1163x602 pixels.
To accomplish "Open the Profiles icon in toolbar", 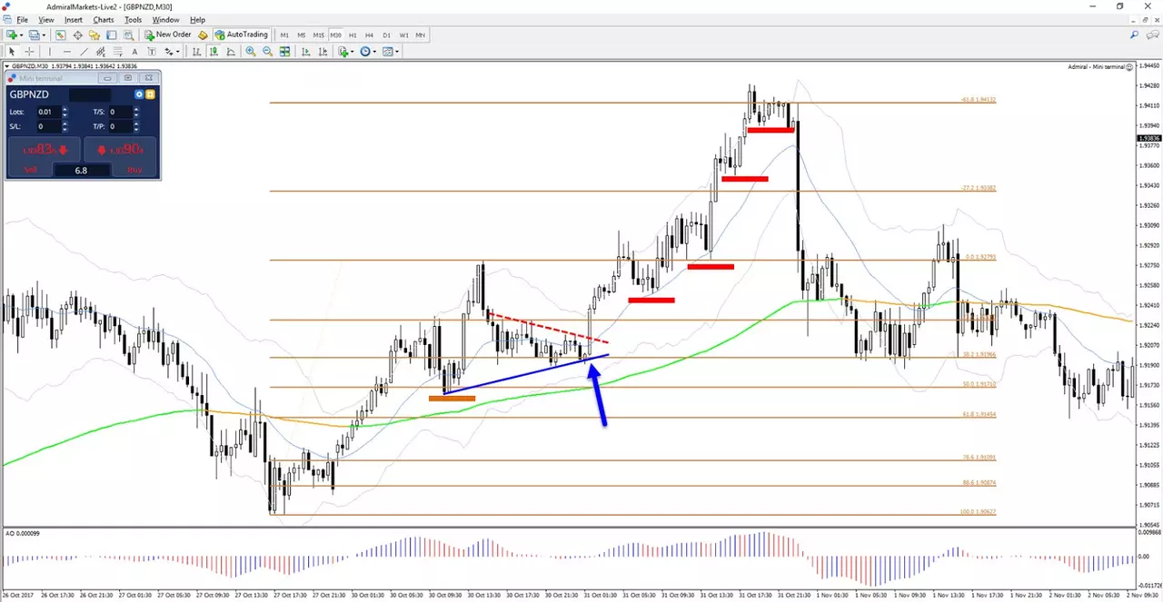I will [x=34, y=35].
